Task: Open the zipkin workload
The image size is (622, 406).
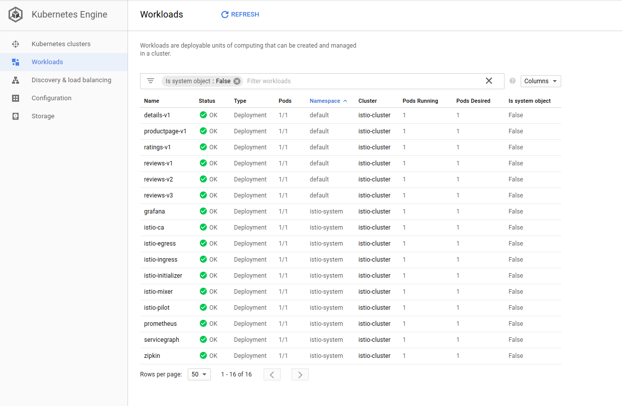Action: point(152,356)
